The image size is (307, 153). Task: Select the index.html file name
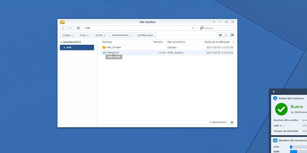pyautogui.click(x=112, y=52)
